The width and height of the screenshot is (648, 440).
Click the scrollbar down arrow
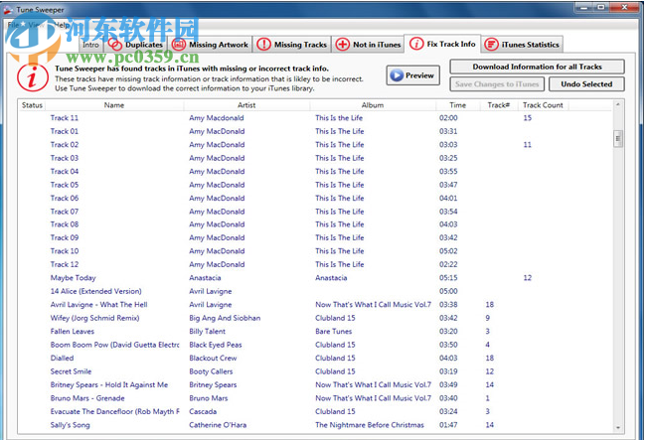click(x=618, y=428)
